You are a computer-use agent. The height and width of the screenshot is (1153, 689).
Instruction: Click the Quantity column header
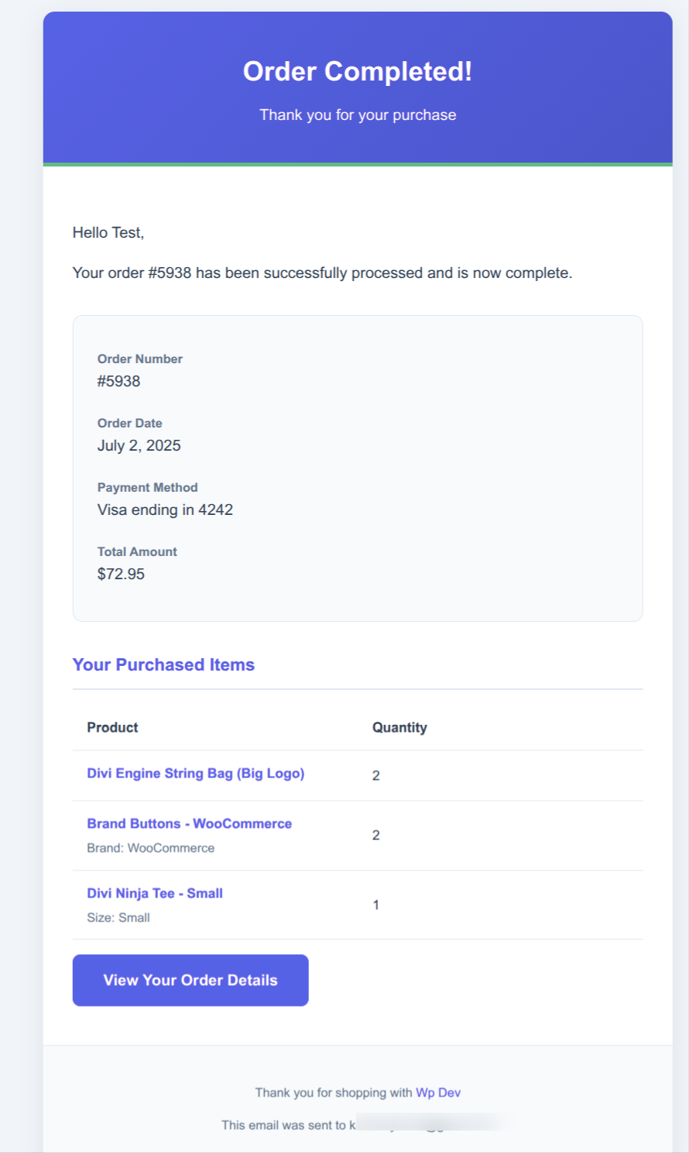coord(399,728)
